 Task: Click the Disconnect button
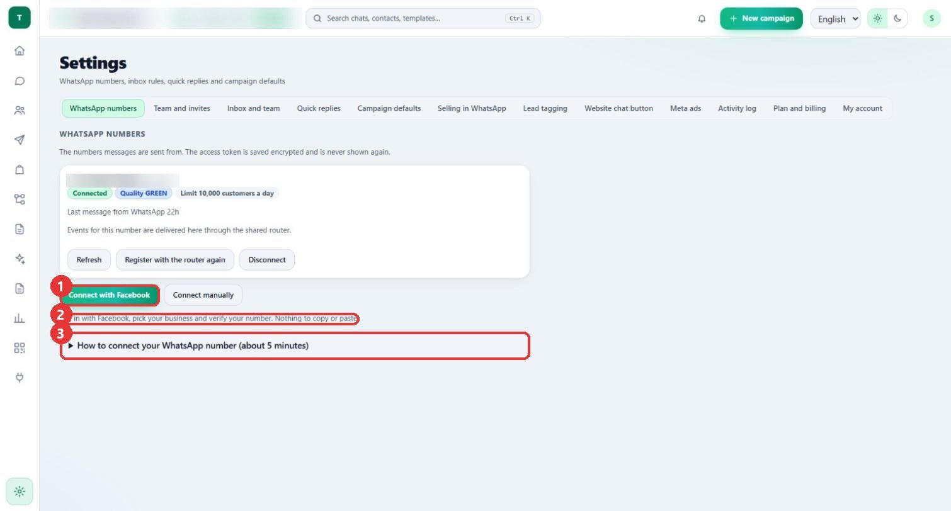click(x=267, y=260)
